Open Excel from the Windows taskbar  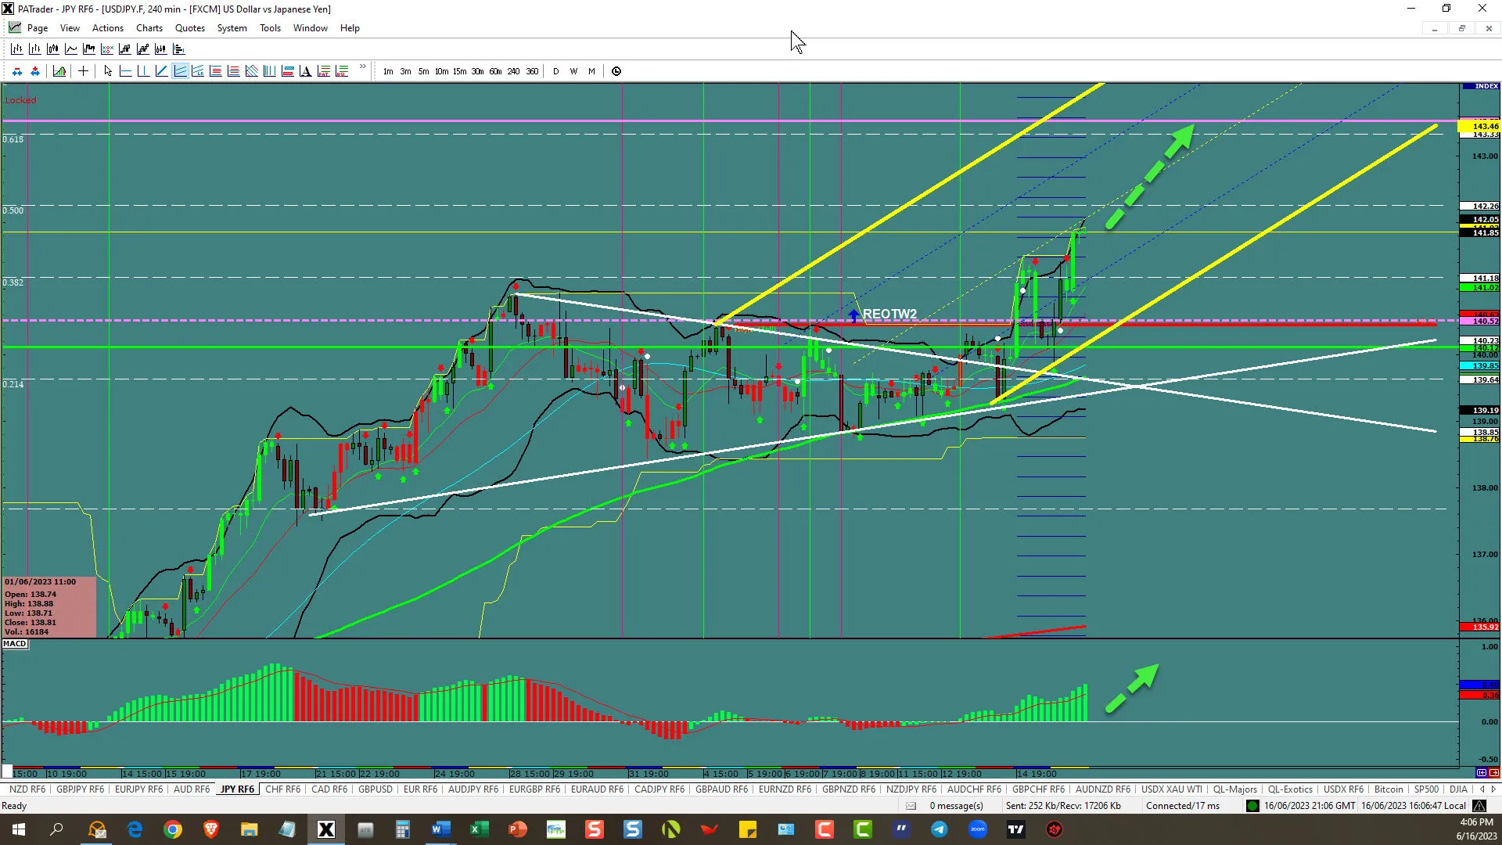pyautogui.click(x=479, y=829)
